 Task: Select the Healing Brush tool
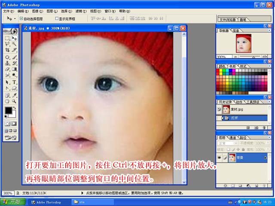[x=7, y=57]
